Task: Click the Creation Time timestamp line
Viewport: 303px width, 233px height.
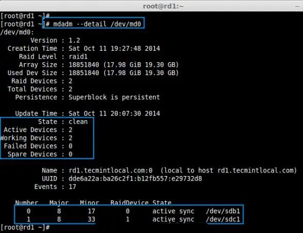Action: pyautogui.click(x=84, y=49)
